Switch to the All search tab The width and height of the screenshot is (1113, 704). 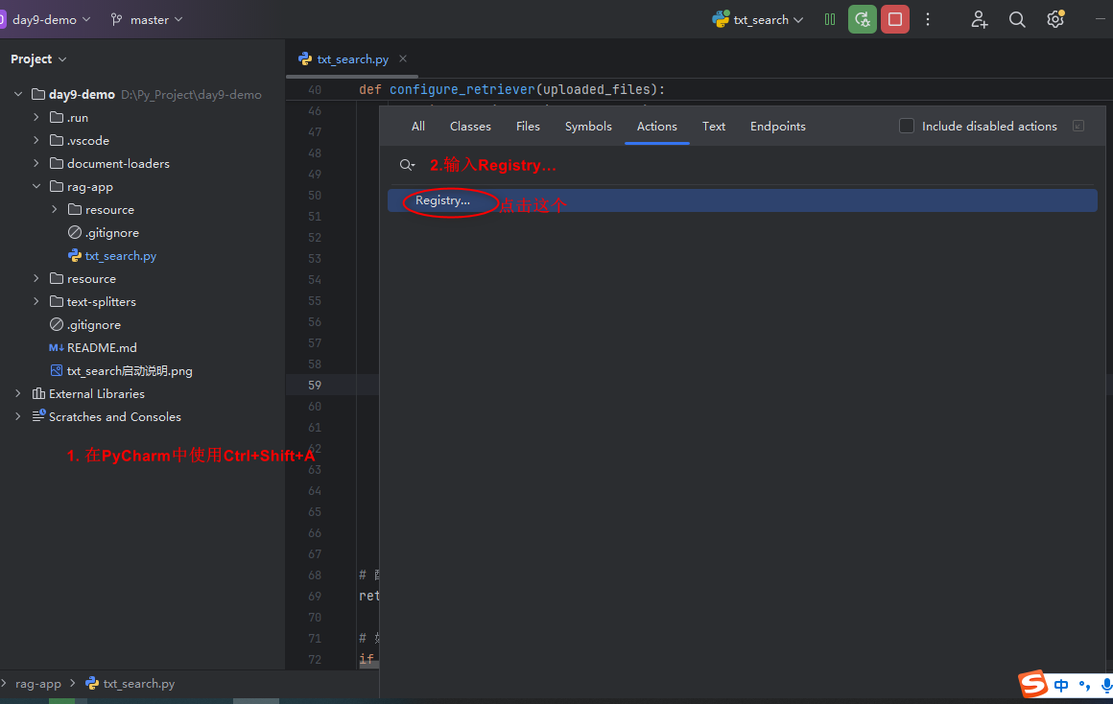coord(418,127)
